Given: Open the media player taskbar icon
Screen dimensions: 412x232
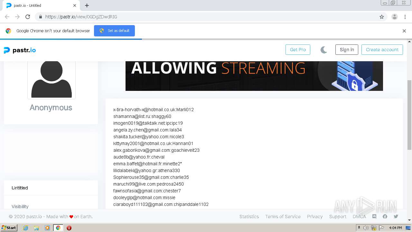Looking at the screenshot, I should (47, 228).
